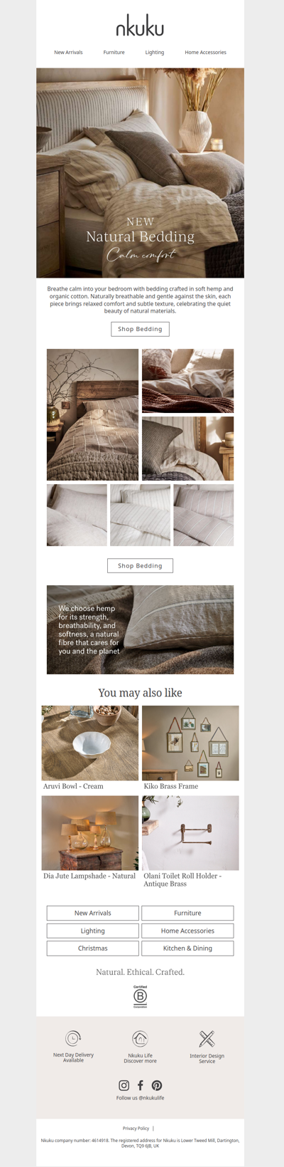Select Home Accessories in the top navigation
Image resolution: width=284 pixels, height=1167 pixels.
[x=206, y=53]
